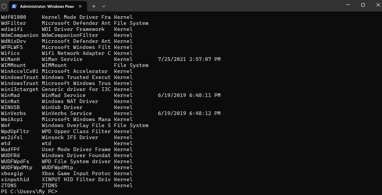Viewport: 382px width, 195px height.
Task: Close the Windows Terminal window
Action: tap(378, 5)
